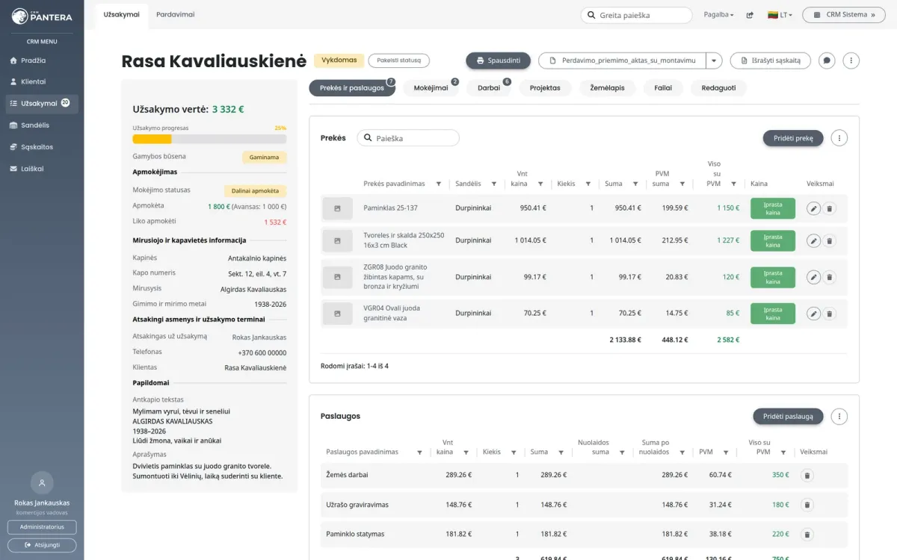Open the Prekės section three-dot menu

(839, 138)
